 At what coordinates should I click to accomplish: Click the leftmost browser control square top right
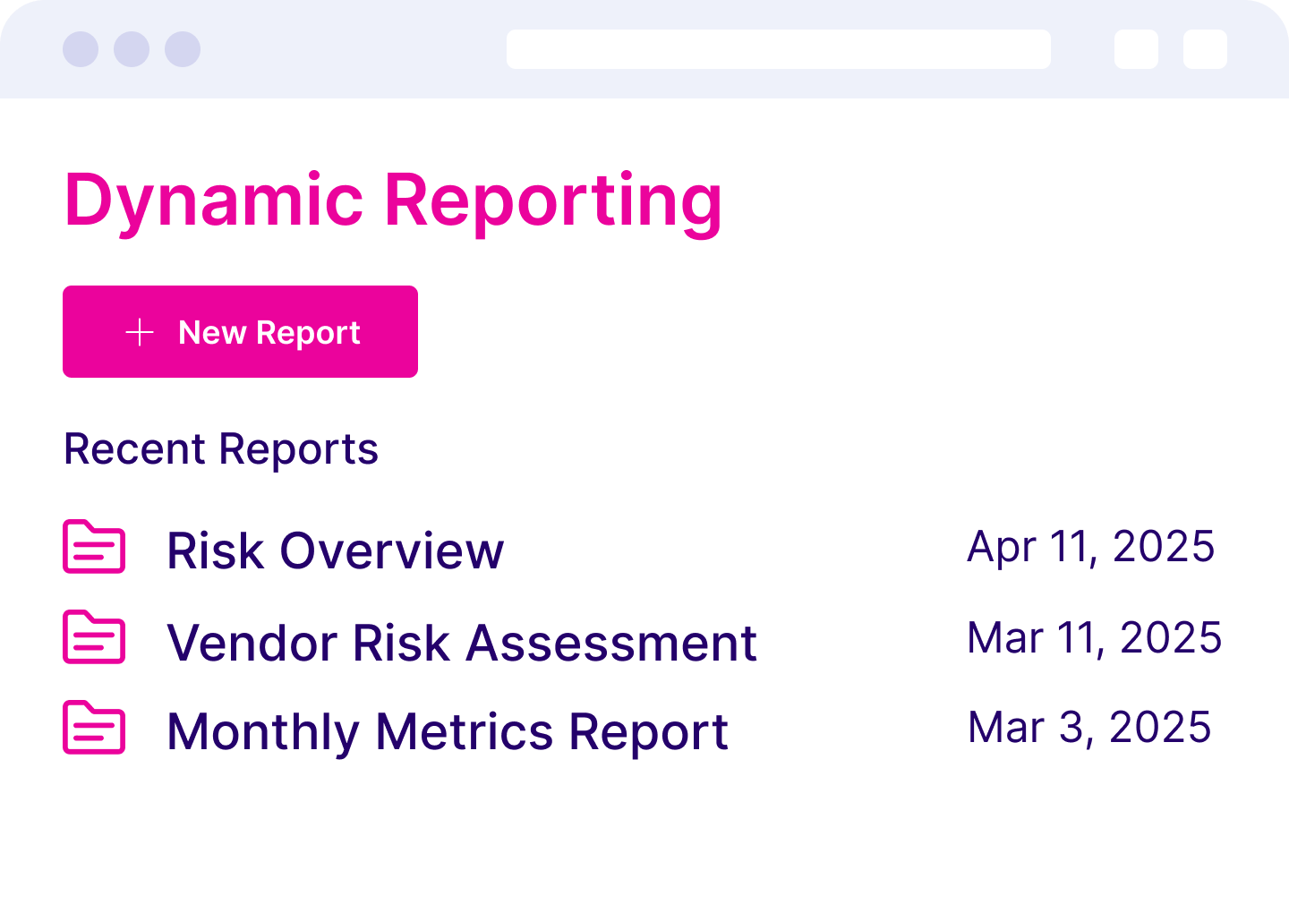point(1136,50)
